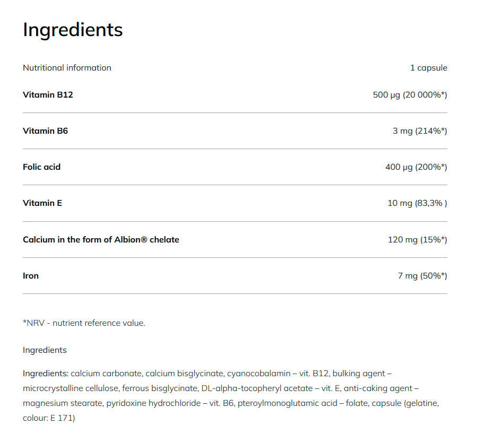Click "Calcium in the form of Albion® chelate"
This screenshot has width=484, height=442.
[101, 239]
